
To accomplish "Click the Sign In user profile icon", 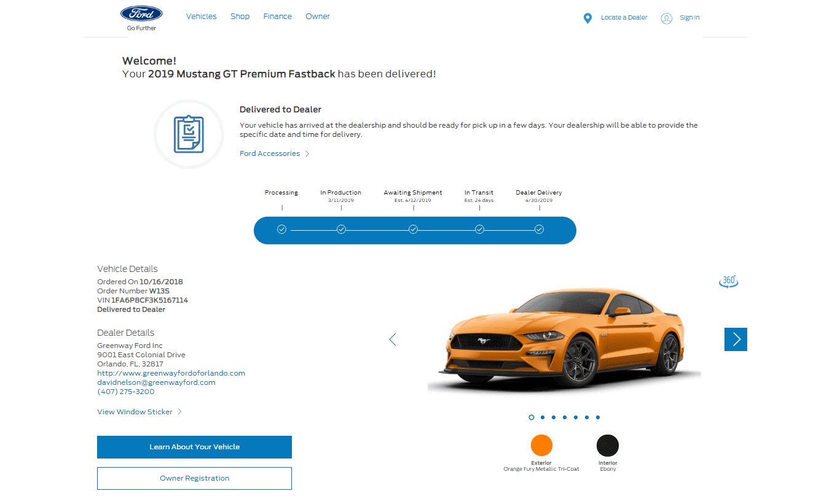I will [666, 18].
